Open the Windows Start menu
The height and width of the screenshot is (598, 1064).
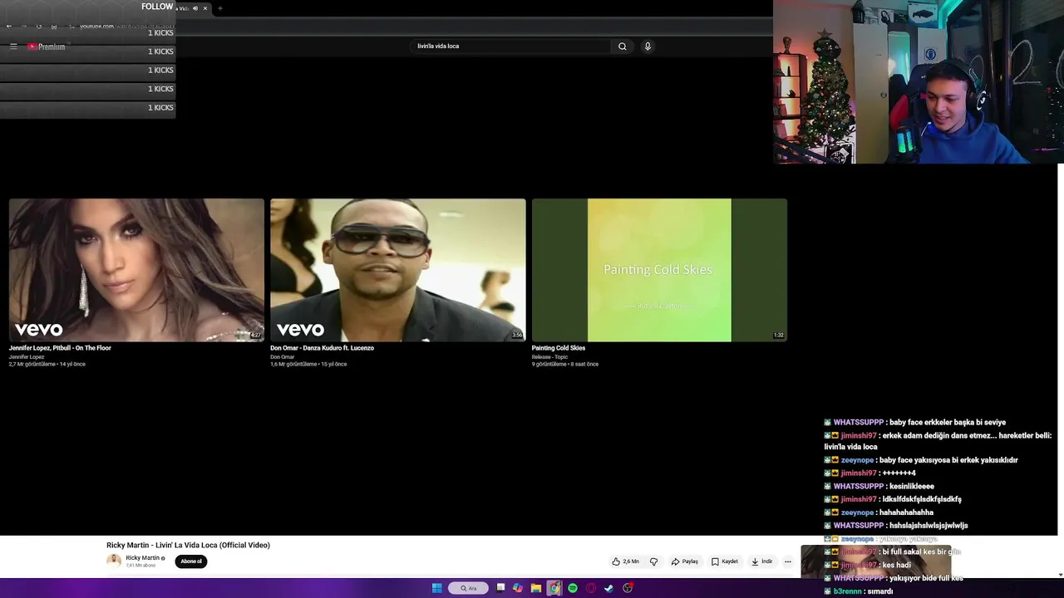(x=437, y=588)
